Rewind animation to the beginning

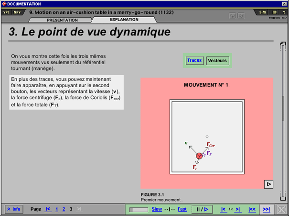click(252, 209)
